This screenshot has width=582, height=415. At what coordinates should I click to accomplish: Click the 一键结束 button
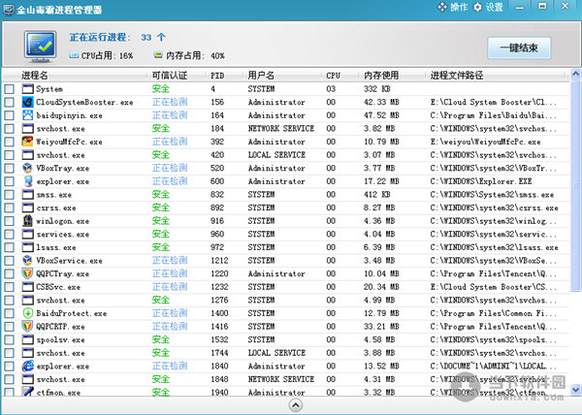pyautogui.click(x=519, y=48)
